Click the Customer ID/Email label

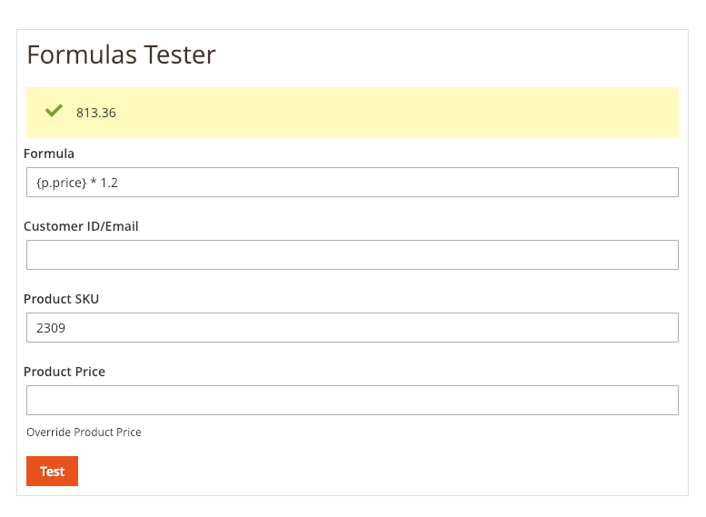click(x=81, y=226)
